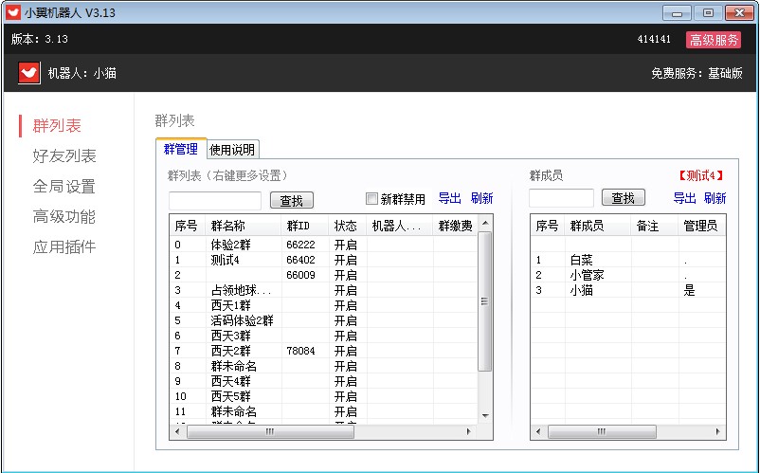Click 导出 link above member list

point(684,198)
